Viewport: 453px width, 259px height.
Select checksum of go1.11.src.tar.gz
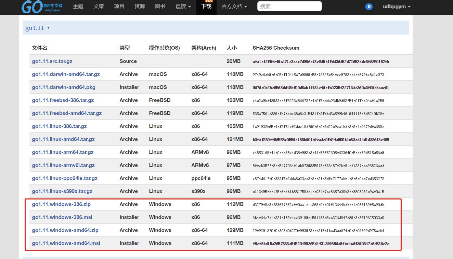321,62
